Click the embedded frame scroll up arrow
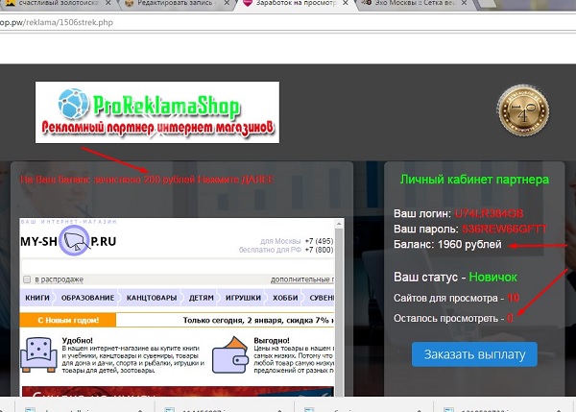 (339, 224)
